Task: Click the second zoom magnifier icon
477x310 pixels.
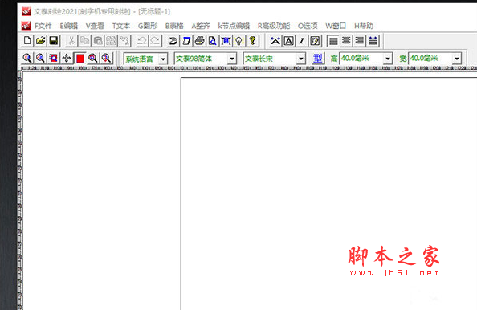Action: [40, 58]
